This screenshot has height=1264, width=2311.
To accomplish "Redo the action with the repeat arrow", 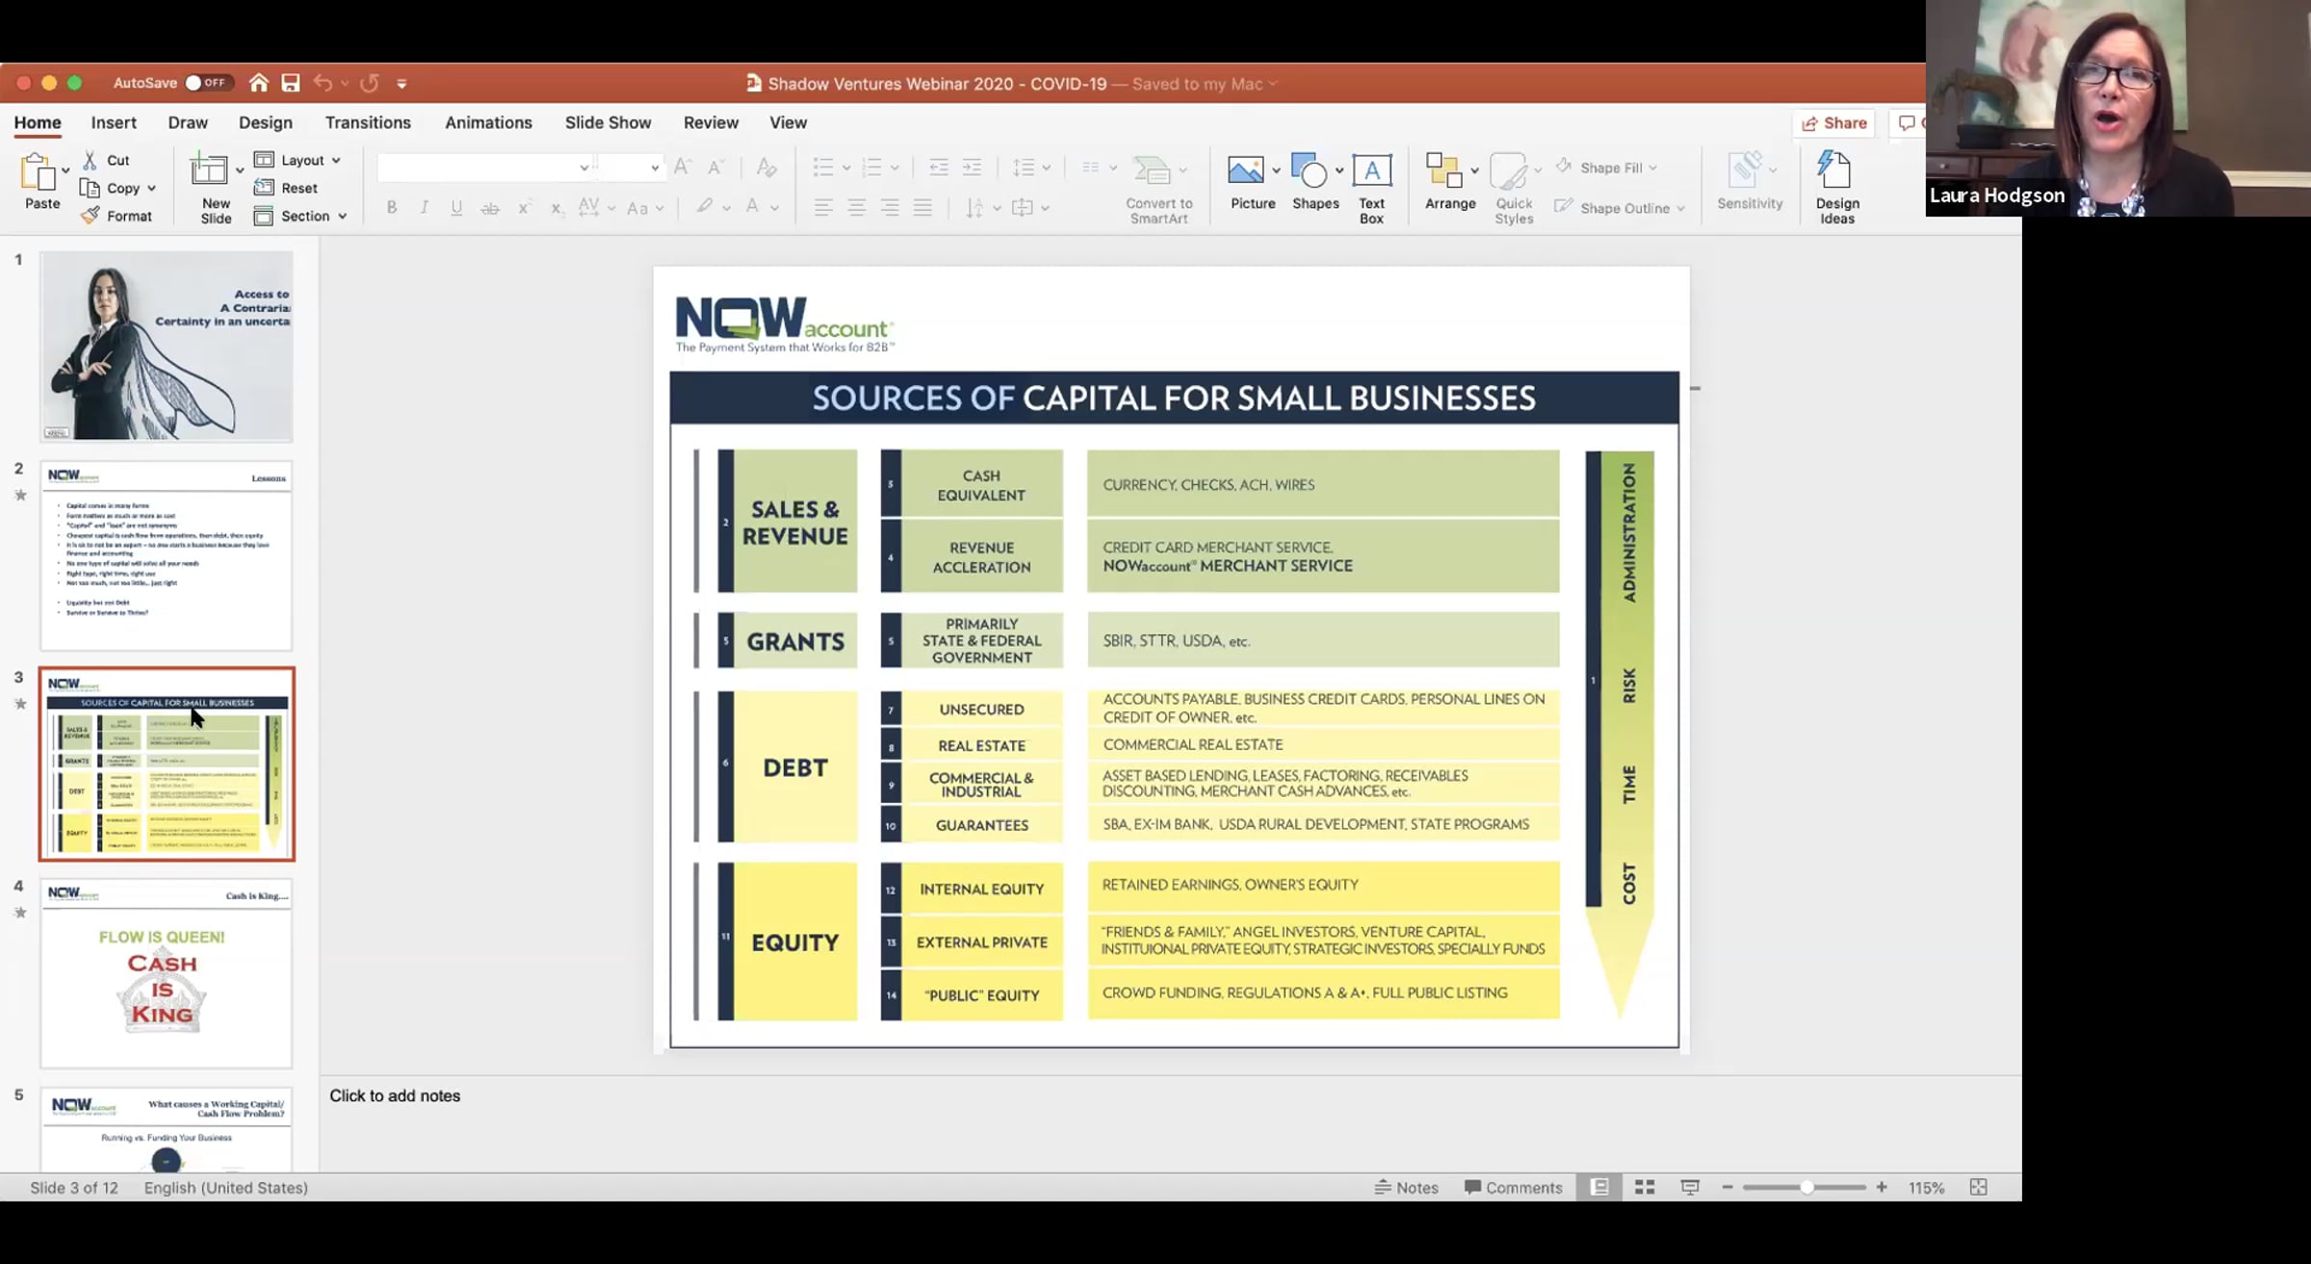I will (x=369, y=84).
